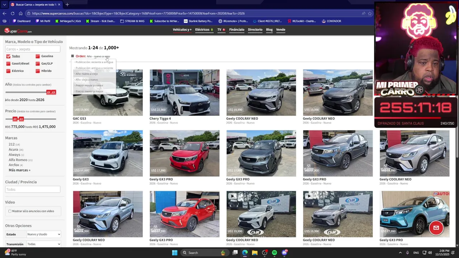This screenshot has width=459, height=258.
Task: Close the Buscar Carros tab
Action: pos(59,5)
